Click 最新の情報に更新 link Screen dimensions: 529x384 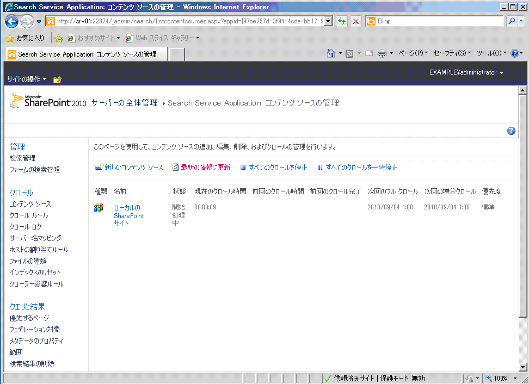click(206, 167)
